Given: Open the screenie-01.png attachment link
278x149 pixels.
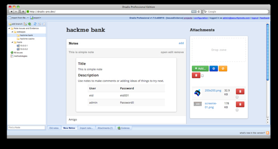Looking at the screenshot, I should coord(211,105).
